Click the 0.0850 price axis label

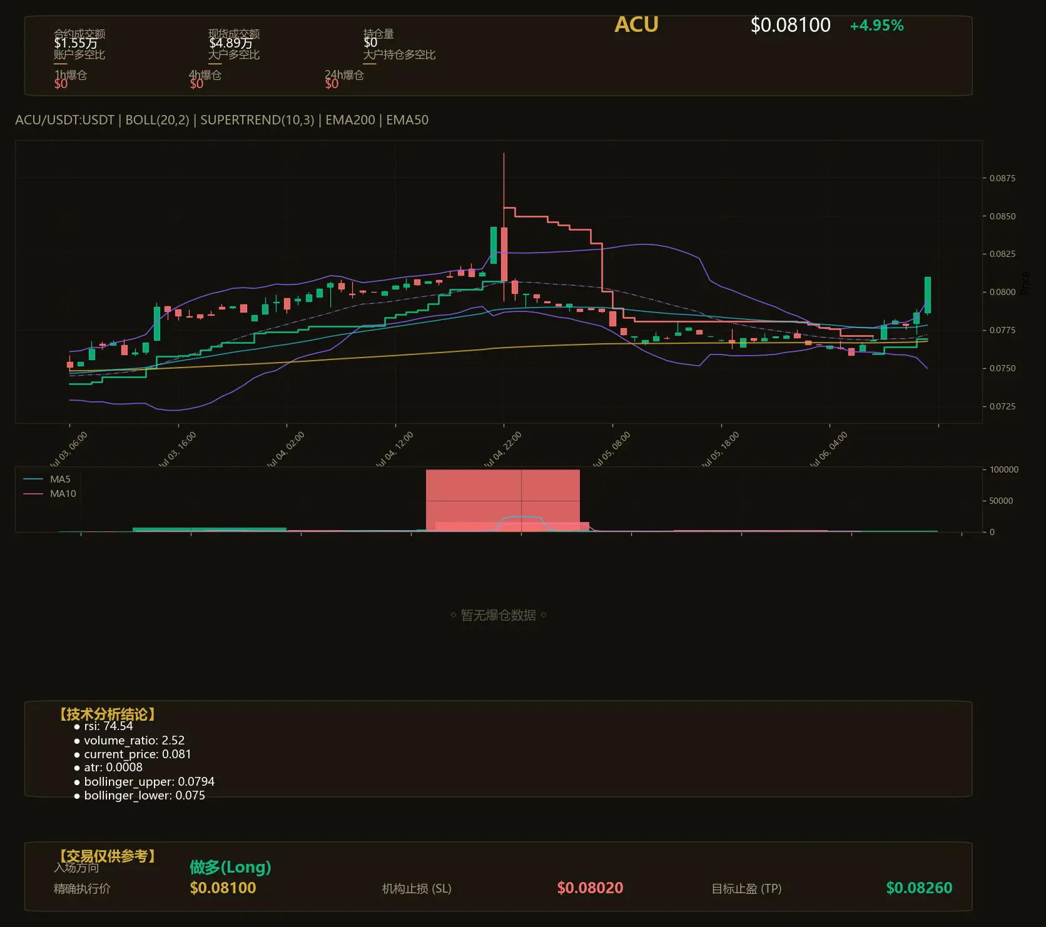[x=1002, y=216]
